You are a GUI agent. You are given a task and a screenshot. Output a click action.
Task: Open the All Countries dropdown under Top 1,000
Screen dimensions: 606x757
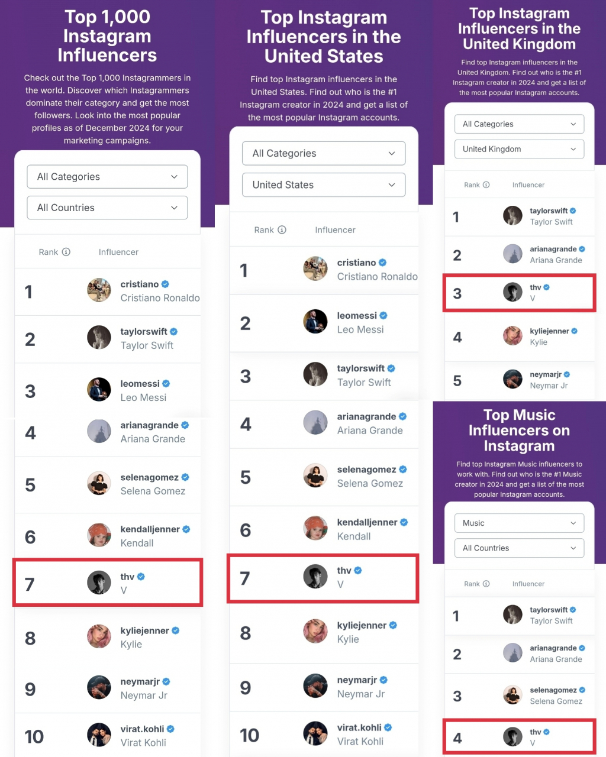(x=107, y=208)
